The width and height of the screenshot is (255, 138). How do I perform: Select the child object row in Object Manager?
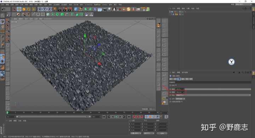[176, 14]
